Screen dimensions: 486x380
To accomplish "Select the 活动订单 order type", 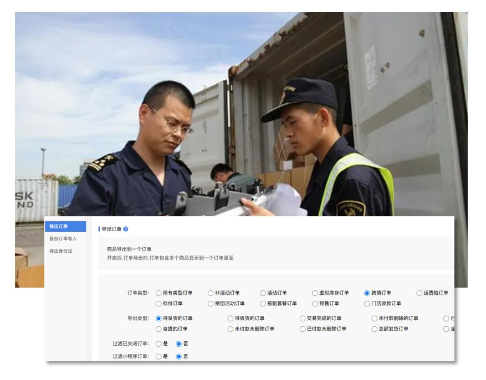I will click(x=262, y=293).
